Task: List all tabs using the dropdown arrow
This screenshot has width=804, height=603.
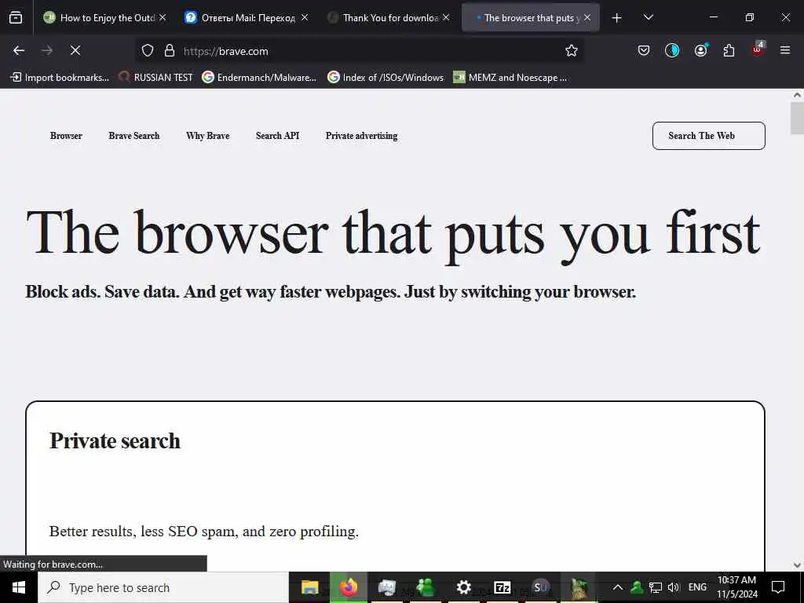Action: [648, 17]
